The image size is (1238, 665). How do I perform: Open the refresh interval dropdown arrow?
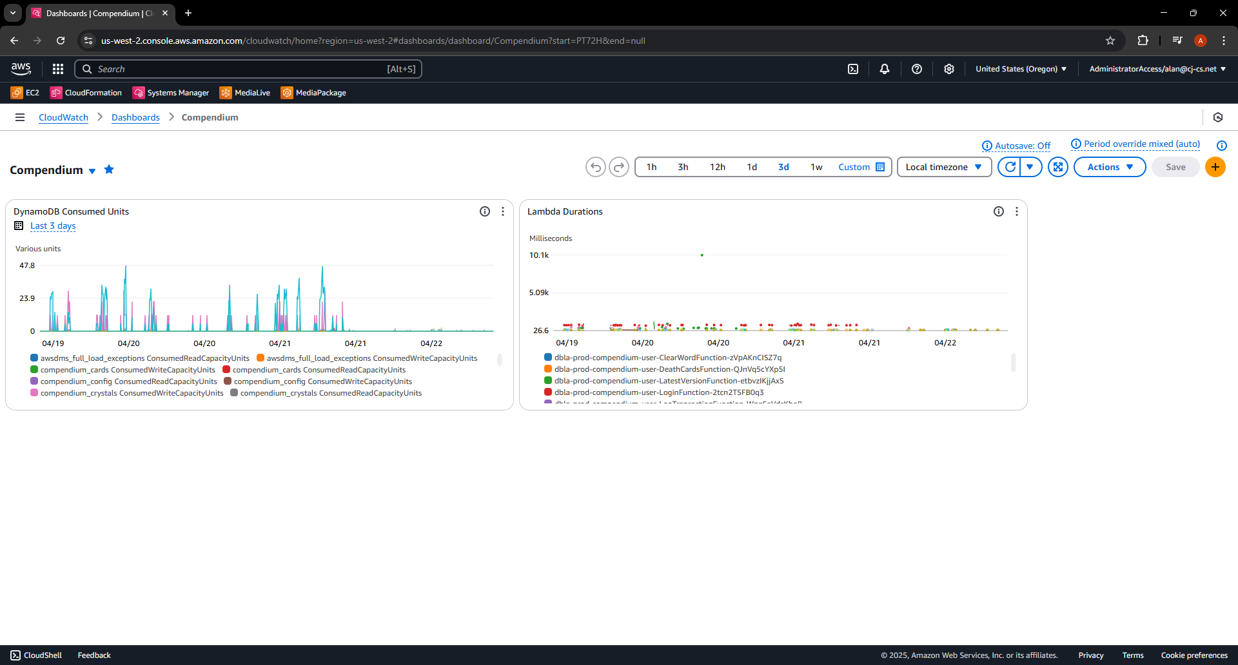1030,167
